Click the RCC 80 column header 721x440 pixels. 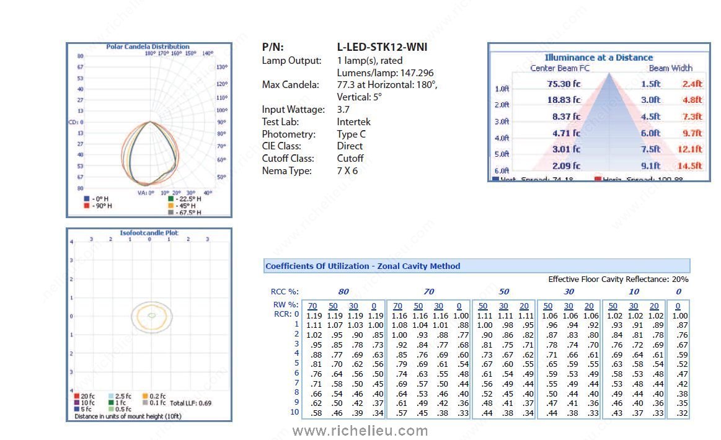tap(343, 291)
